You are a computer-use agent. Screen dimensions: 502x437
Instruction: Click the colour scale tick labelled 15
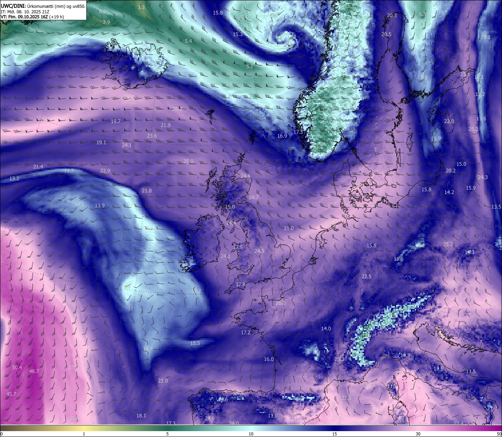point(335,434)
